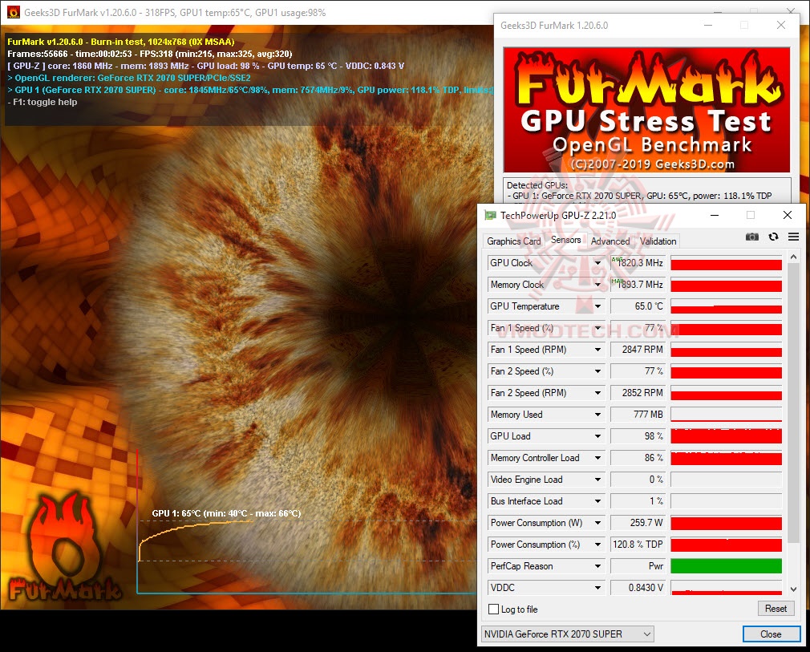Click the VDDC 0.8430 V value
Screen dimensions: 810x652
tap(638, 588)
